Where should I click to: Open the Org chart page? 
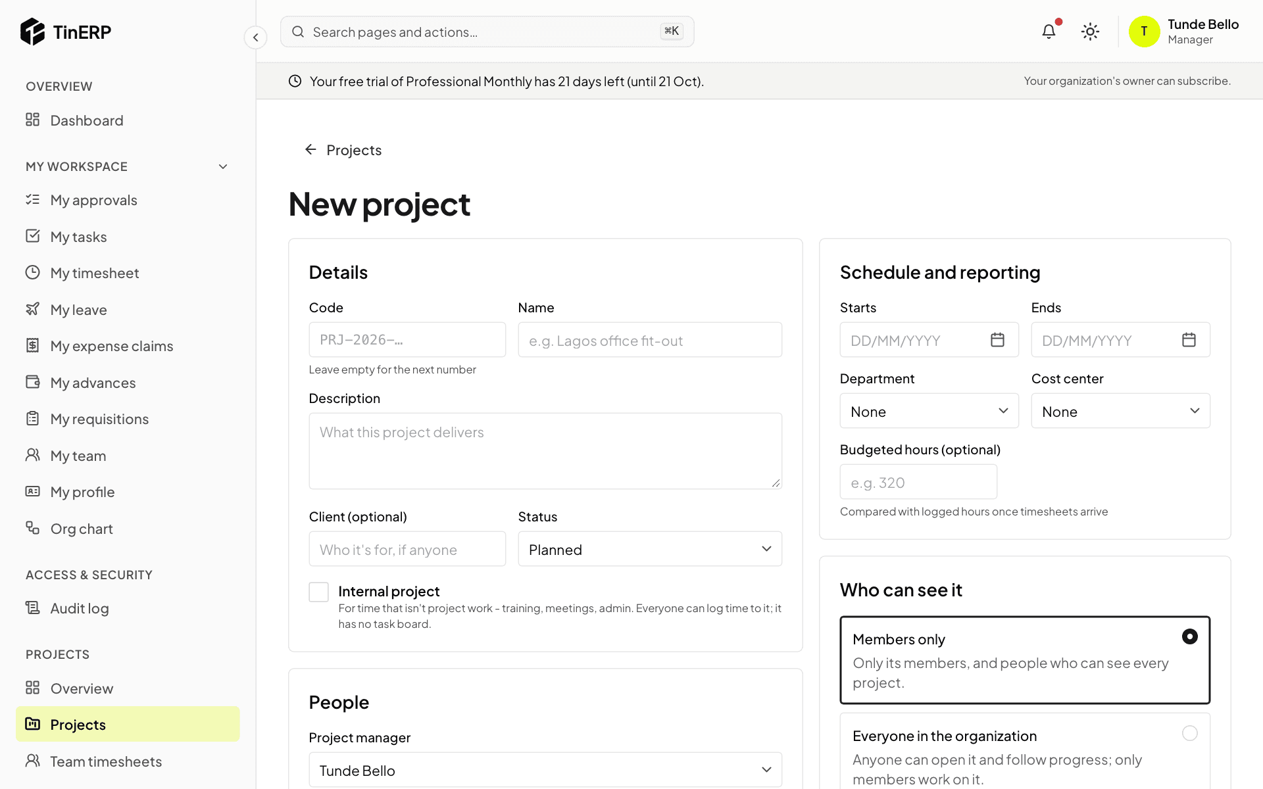click(128, 529)
